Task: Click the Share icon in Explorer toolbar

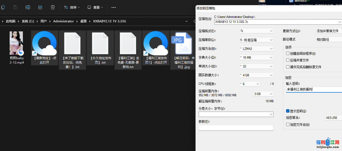Action: click(40, 7)
